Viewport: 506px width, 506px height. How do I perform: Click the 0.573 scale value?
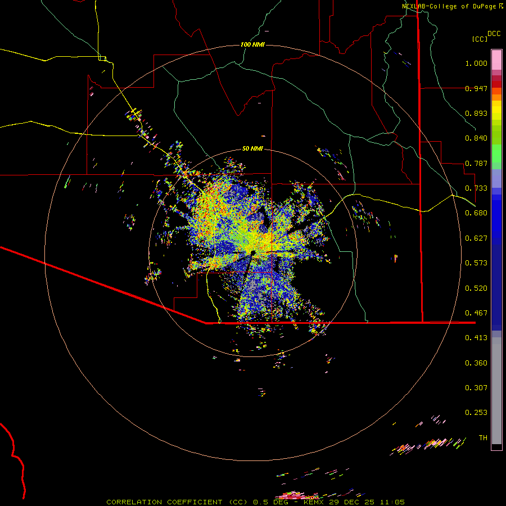click(476, 263)
